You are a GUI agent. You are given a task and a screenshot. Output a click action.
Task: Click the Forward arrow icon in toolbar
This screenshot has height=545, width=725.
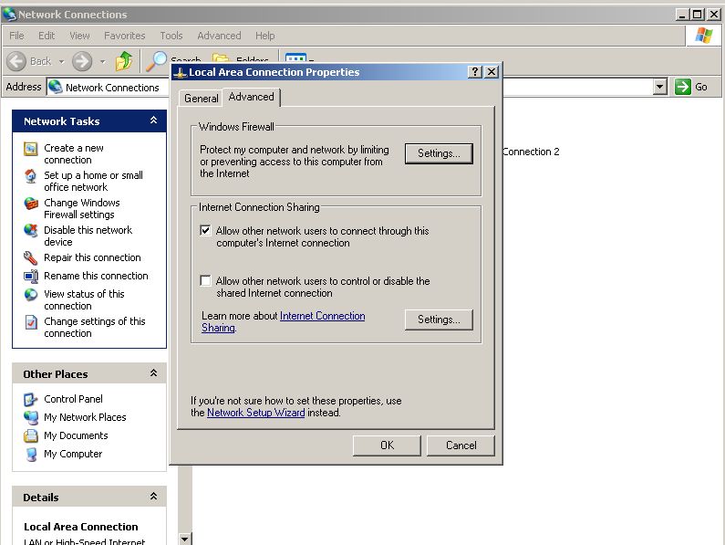[x=82, y=61]
